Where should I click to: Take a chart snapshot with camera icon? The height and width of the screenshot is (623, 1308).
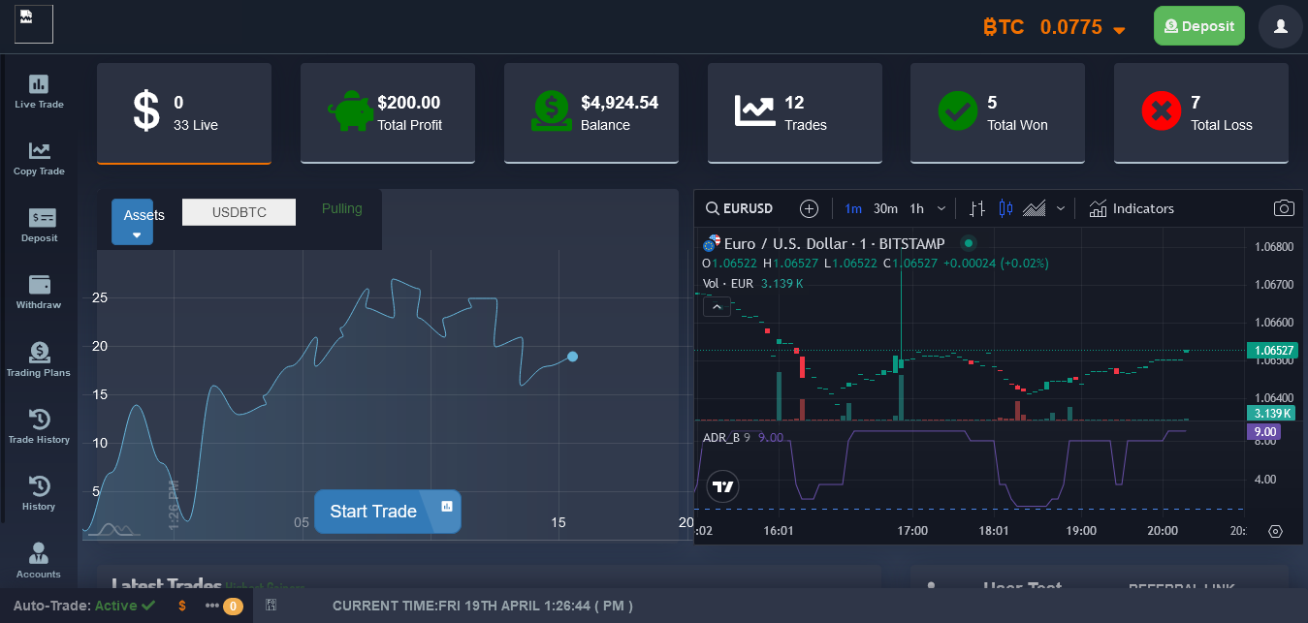1284,208
